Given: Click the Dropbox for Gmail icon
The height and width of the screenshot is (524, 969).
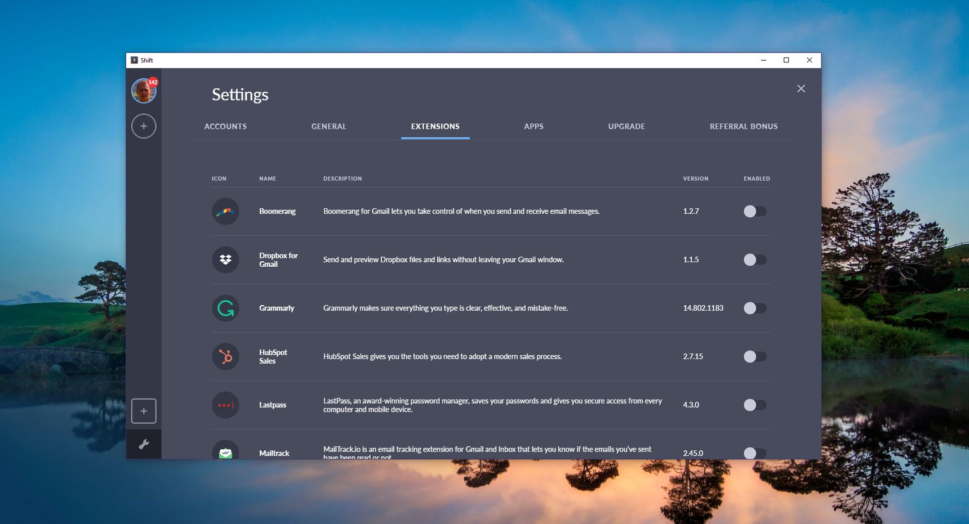Looking at the screenshot, I should click(x=225, y=259).
